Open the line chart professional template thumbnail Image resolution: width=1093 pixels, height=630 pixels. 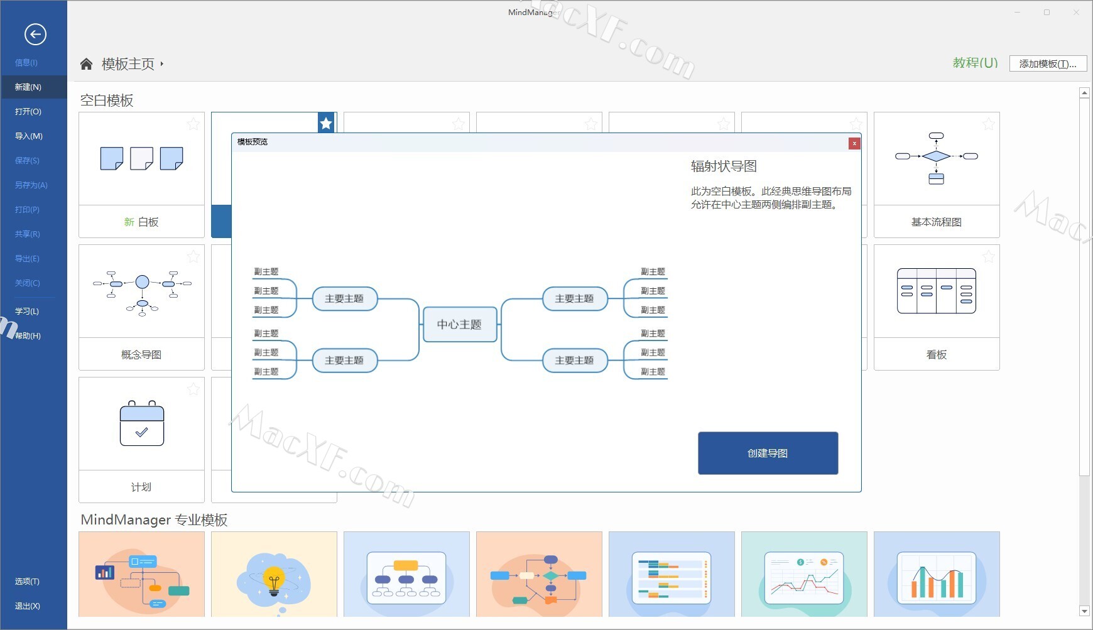pyautogui.click(x=804, y=574)
